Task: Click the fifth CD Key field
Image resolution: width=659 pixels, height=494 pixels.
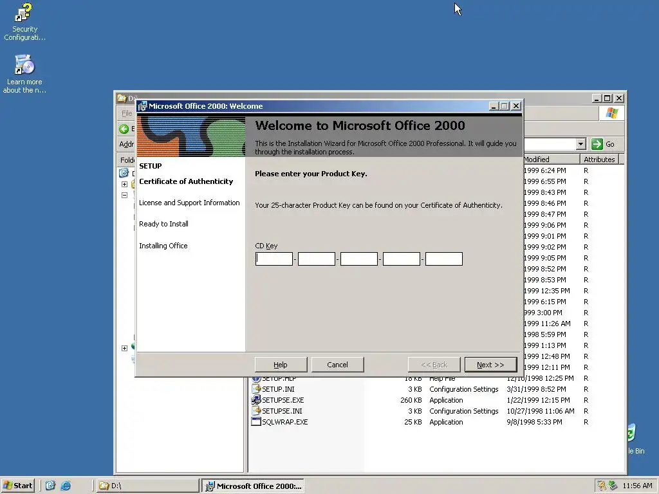Action: click(x=444, y=259)
